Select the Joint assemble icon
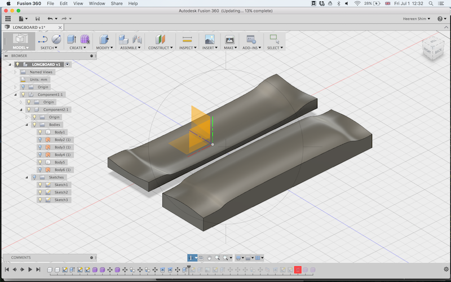 137,39
